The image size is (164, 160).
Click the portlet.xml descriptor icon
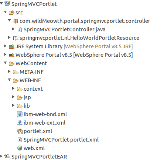(x=20, y=131)
